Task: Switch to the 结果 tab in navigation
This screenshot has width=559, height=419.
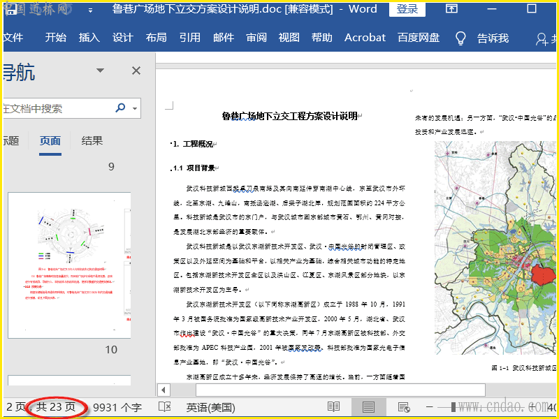Action: [x=92, y=141]
